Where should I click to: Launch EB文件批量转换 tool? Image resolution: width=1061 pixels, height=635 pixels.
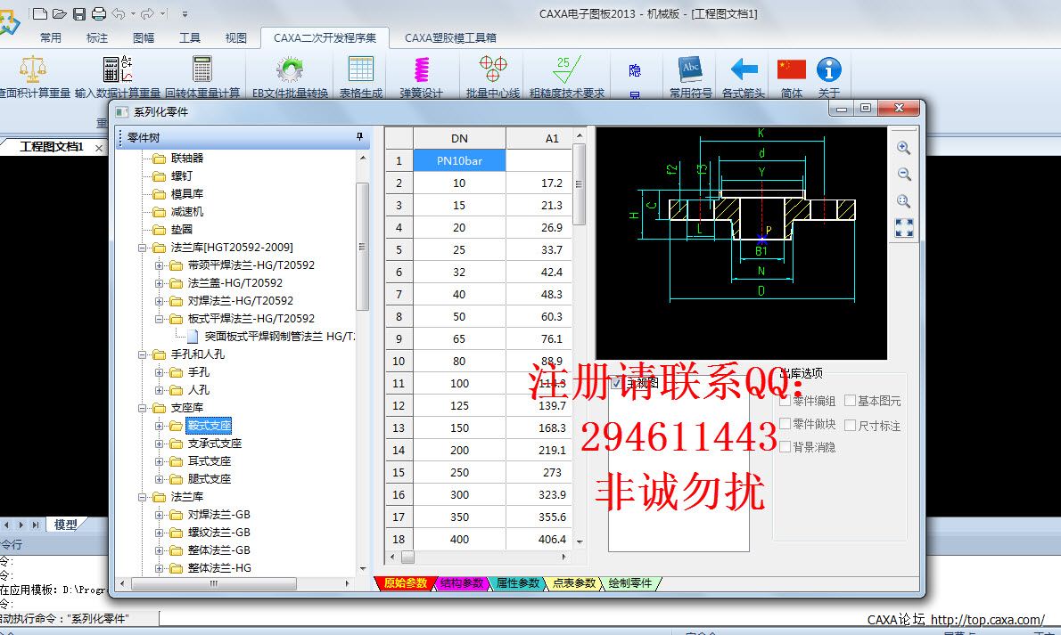tap(290, 77)
